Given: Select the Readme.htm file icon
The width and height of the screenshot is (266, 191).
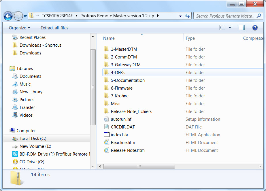Looking at the screenshot, I should coord(106,142).
